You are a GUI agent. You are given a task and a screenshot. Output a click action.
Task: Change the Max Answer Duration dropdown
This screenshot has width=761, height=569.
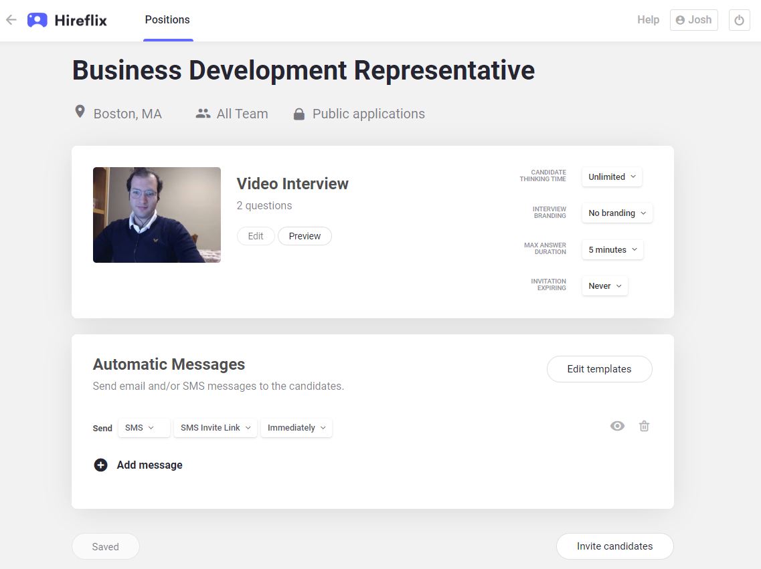pos(612,249)
